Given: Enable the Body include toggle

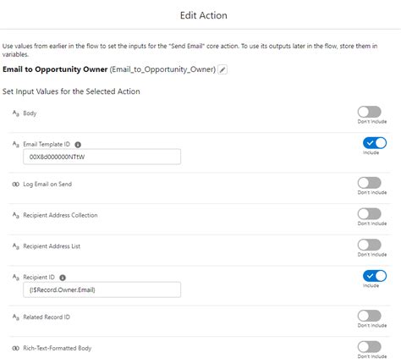Looking at the screenshot, I should coord(370,112).
